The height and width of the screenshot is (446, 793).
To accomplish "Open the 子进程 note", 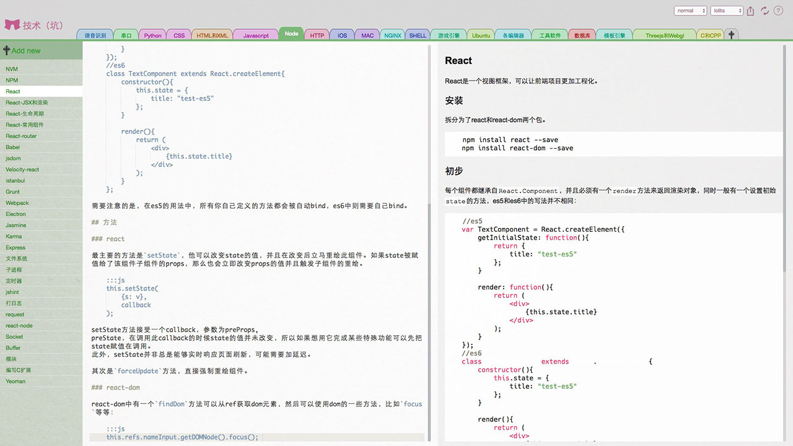I will 41,269.
